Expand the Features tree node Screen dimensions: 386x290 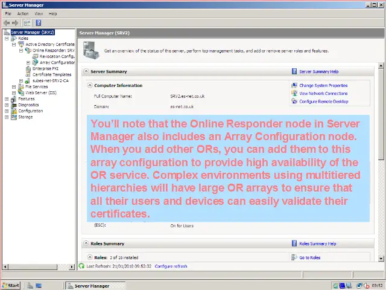point(7,98)
